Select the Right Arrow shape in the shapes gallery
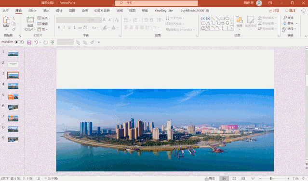The width and height of the screenshot is (308, 181). (x=222, y=24)
